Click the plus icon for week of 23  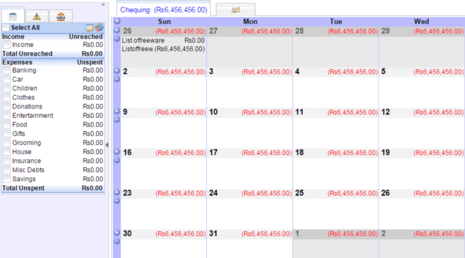click(117, 192)
